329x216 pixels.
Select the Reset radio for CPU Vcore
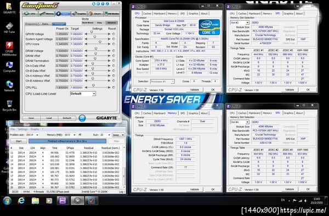pyautogui.click(x=114, y=44)
